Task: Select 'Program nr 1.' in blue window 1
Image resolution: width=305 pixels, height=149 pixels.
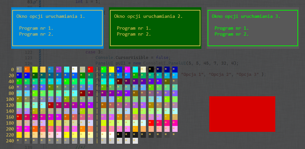Action: click(36, 28)
